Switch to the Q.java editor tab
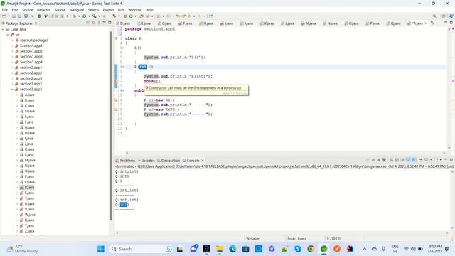 393,23
